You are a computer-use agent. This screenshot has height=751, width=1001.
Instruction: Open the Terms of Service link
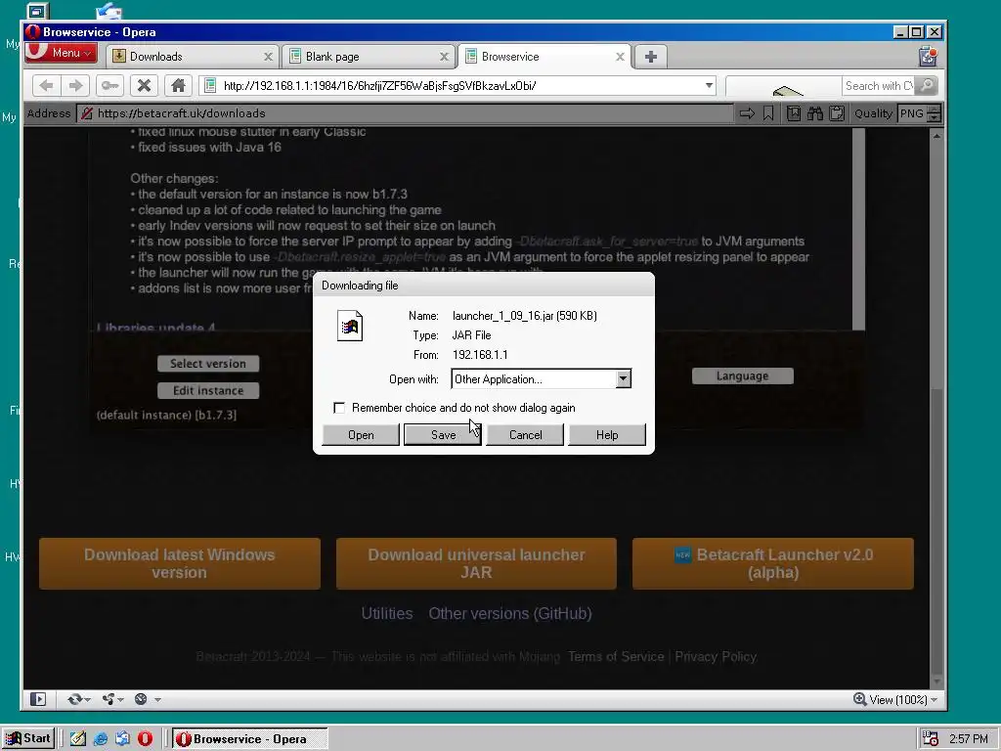tap(616, 656)
